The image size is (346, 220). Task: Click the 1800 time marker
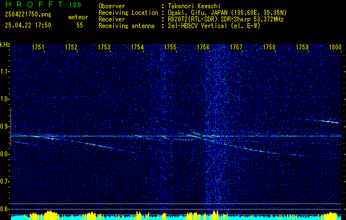[x=336, y=47]
